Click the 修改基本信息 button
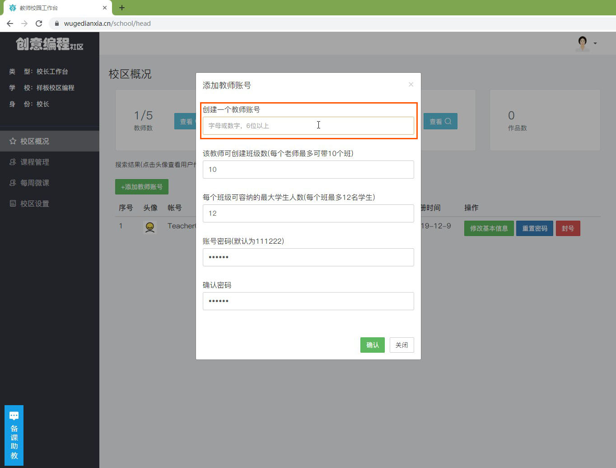Viewport: 616px width, 468px height. click(489, 228)
